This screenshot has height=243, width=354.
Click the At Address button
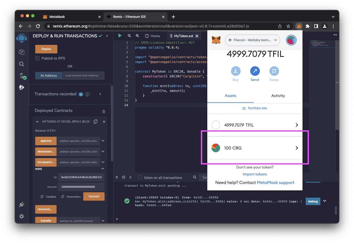49,75
